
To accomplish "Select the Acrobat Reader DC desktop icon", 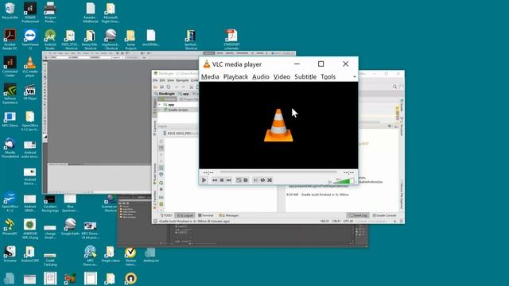I will pos(10,40).
